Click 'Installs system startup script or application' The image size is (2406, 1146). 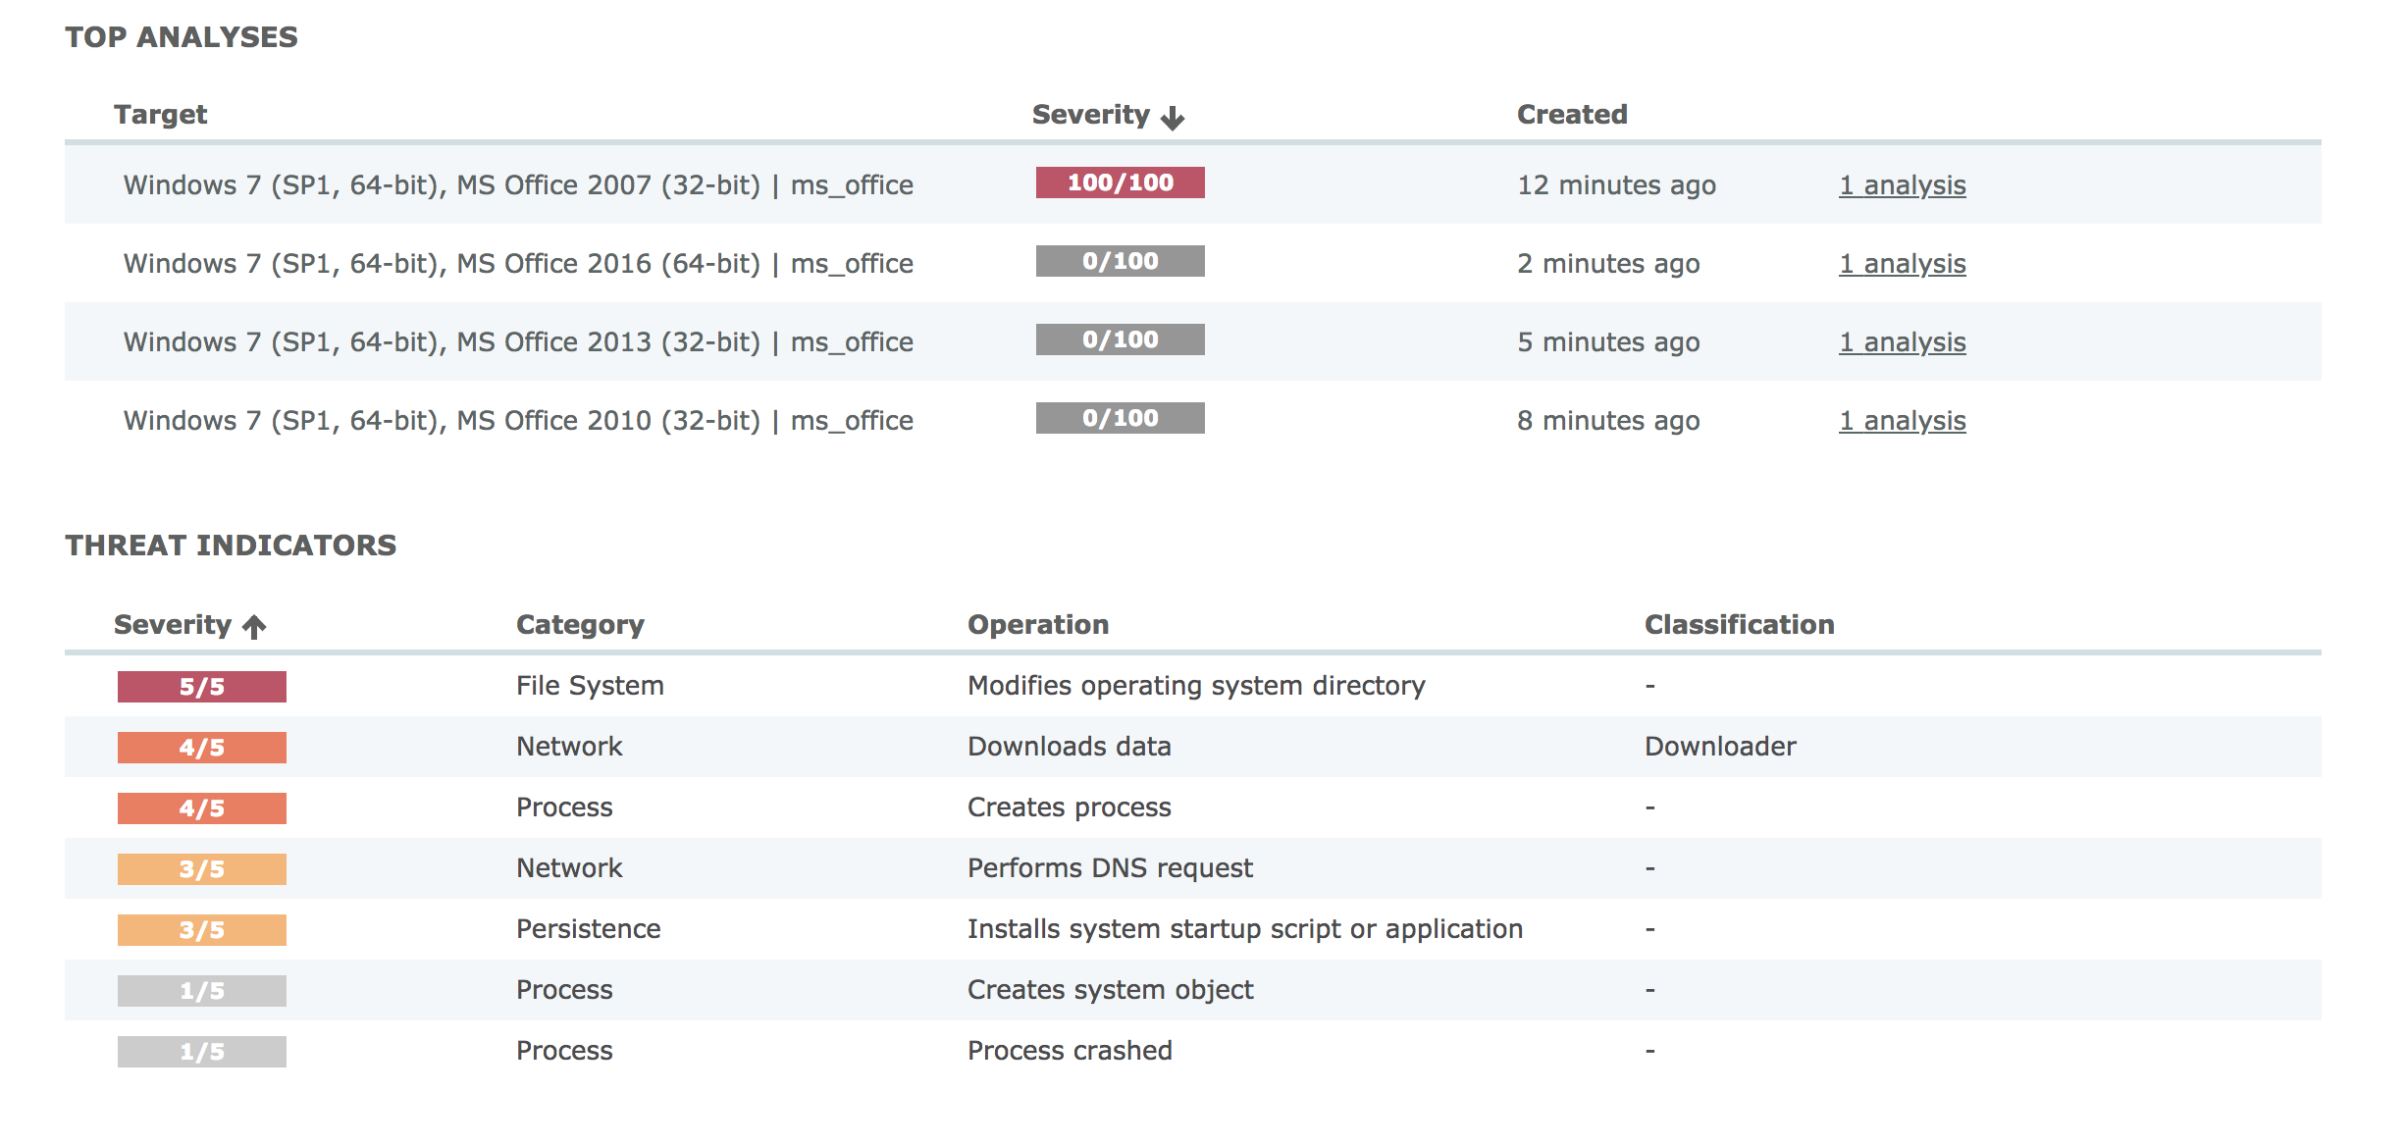click(1245, 929)
